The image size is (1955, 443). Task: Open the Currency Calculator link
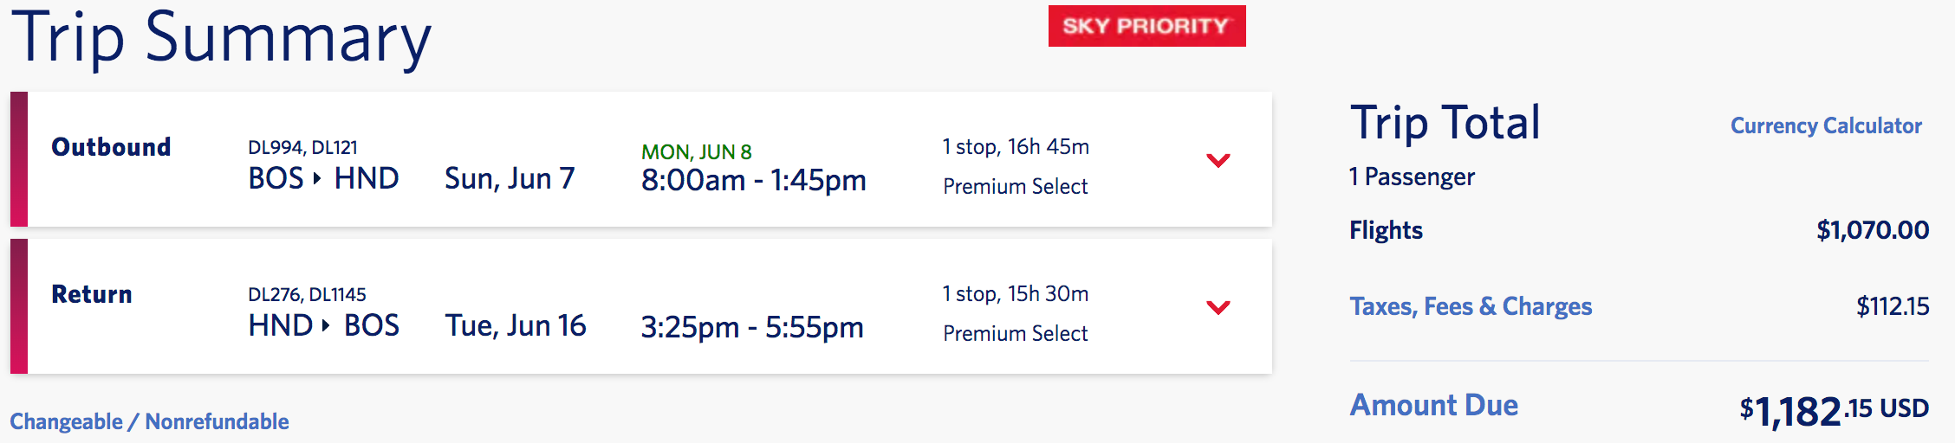pyautogui.click(x=1826, y=126)
